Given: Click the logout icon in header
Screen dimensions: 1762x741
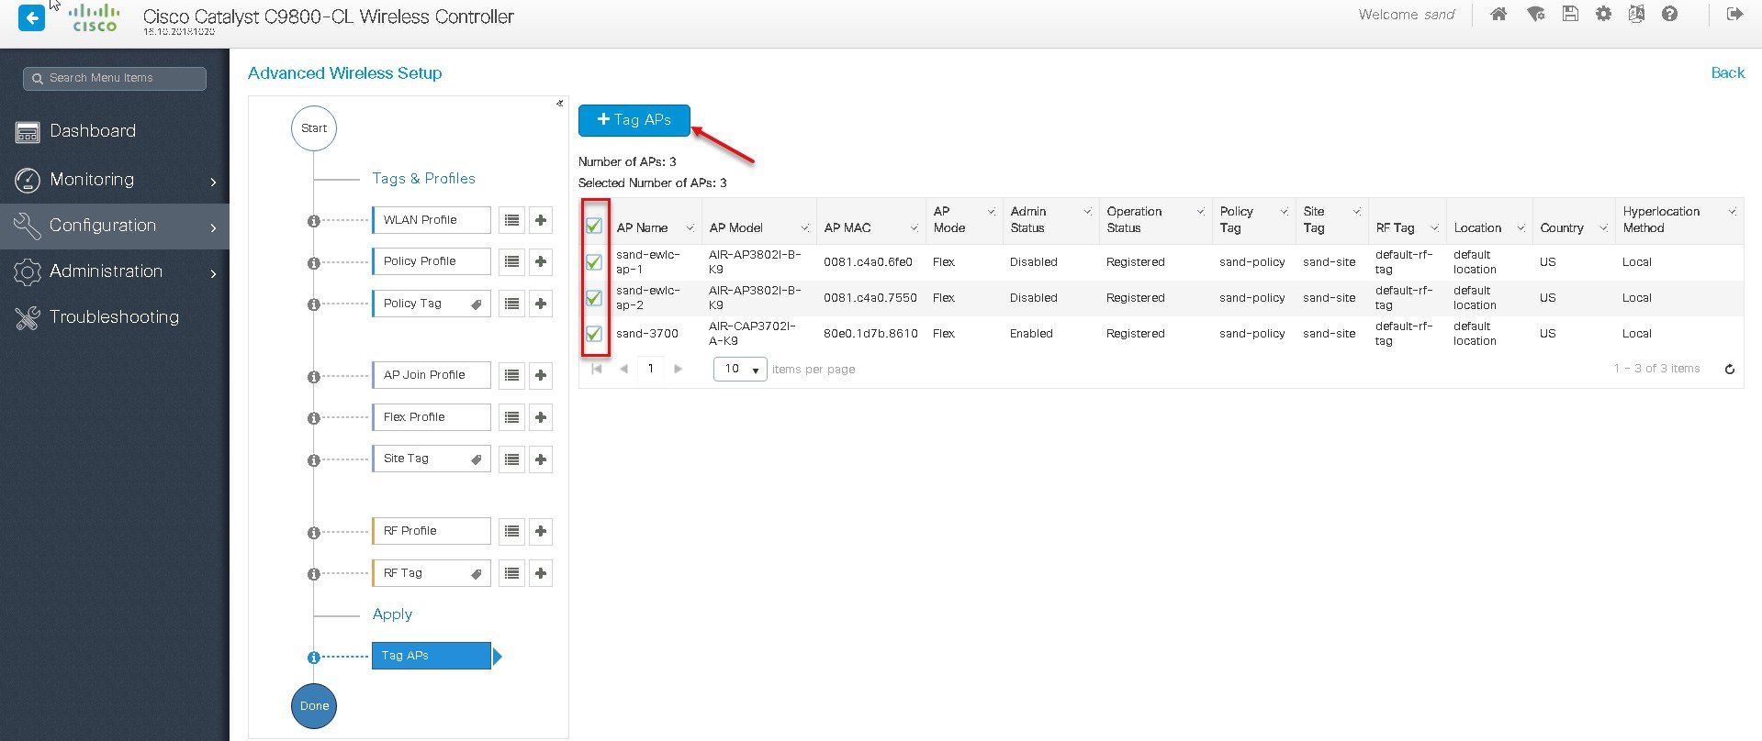Looking at the screenshot, I should [1734, 14].
